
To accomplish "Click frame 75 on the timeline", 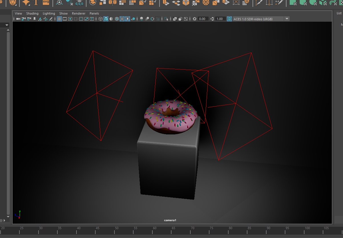I will tap(211, 228).
